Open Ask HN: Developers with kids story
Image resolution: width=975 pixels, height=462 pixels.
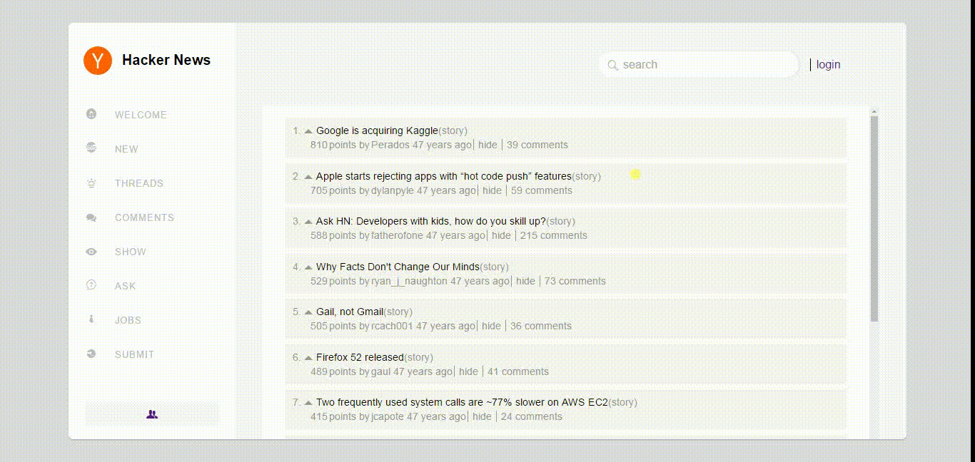click(431, 221)
